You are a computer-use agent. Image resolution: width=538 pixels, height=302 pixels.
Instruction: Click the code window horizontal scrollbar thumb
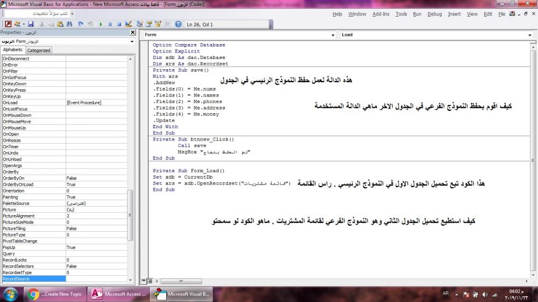pyautogui.click(x=181, y=281)
